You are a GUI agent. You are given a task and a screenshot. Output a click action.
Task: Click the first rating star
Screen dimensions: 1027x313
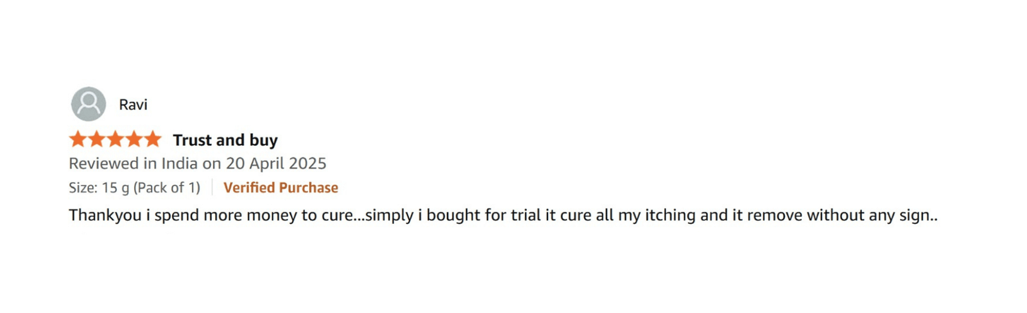coord(78,139)
